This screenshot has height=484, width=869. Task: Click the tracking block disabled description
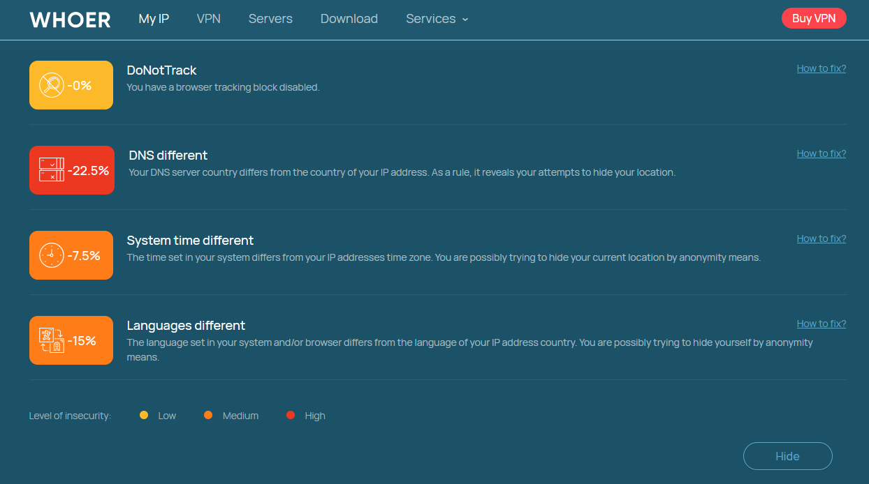(x=223, y=87)
